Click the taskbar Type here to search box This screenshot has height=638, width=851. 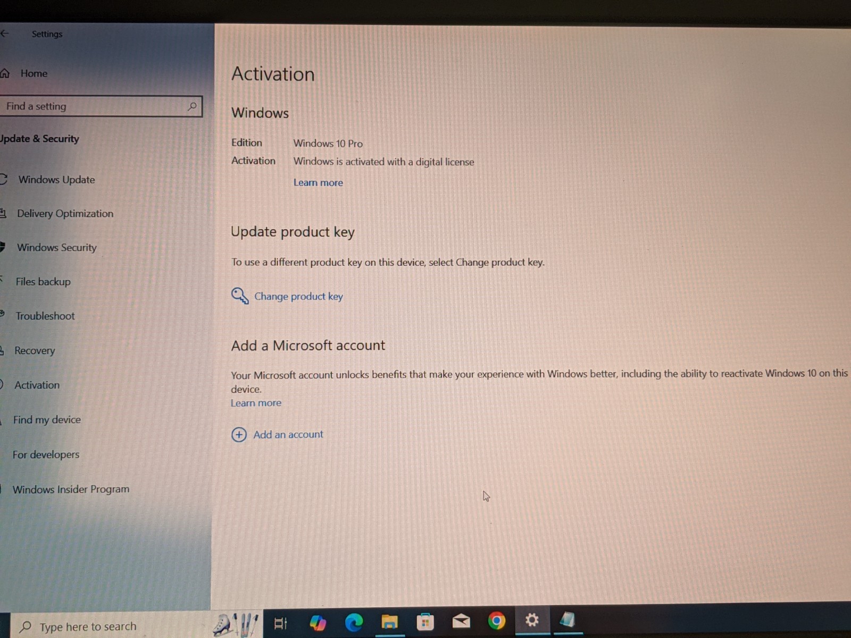(111, 626)
